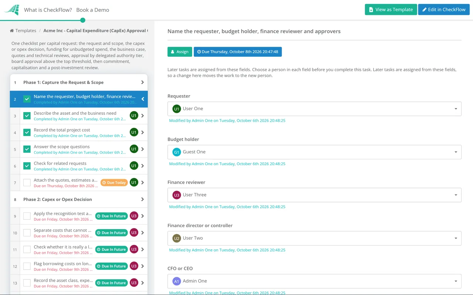
Task: Click the green Assign button
Action: (x=180, y=52)
